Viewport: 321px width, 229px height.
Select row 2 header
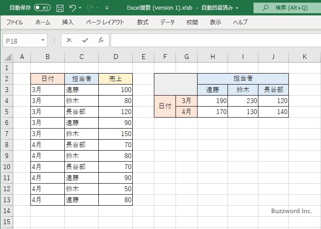click(x=7, y=79)
